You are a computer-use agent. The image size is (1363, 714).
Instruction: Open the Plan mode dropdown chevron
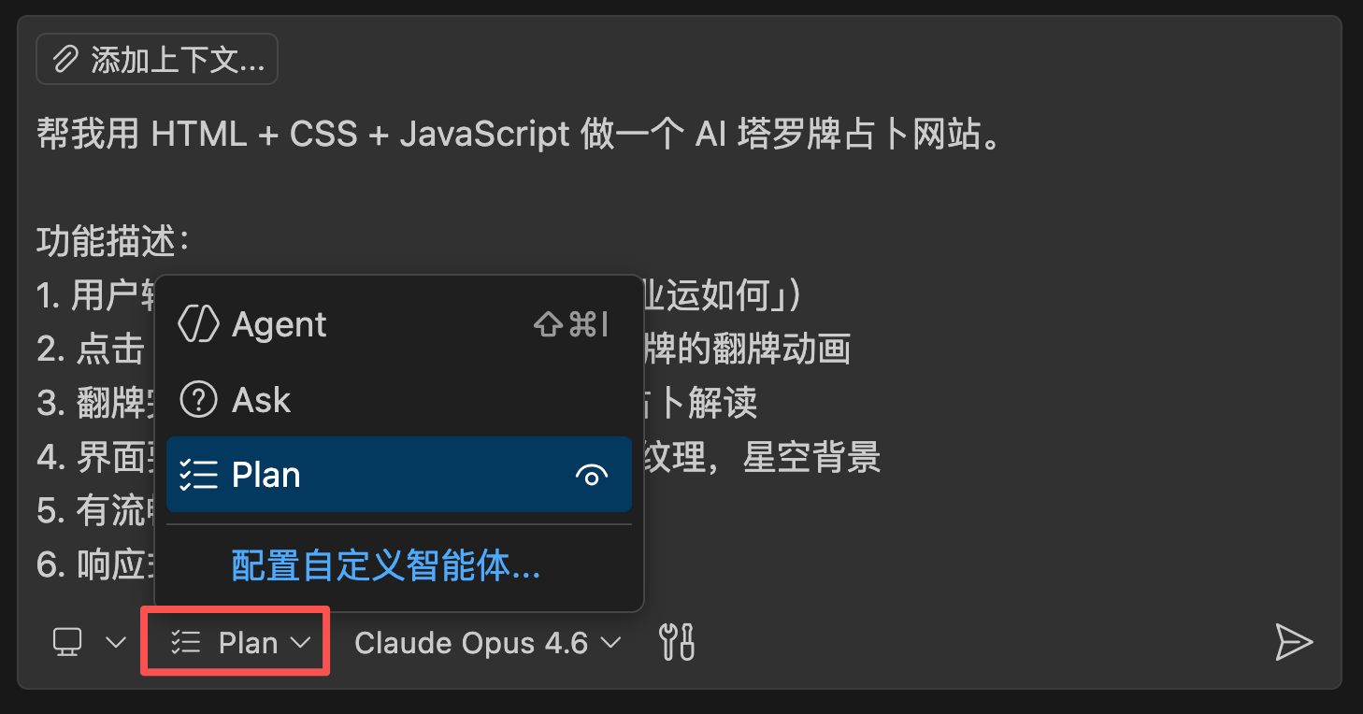[x=301, y=642]
